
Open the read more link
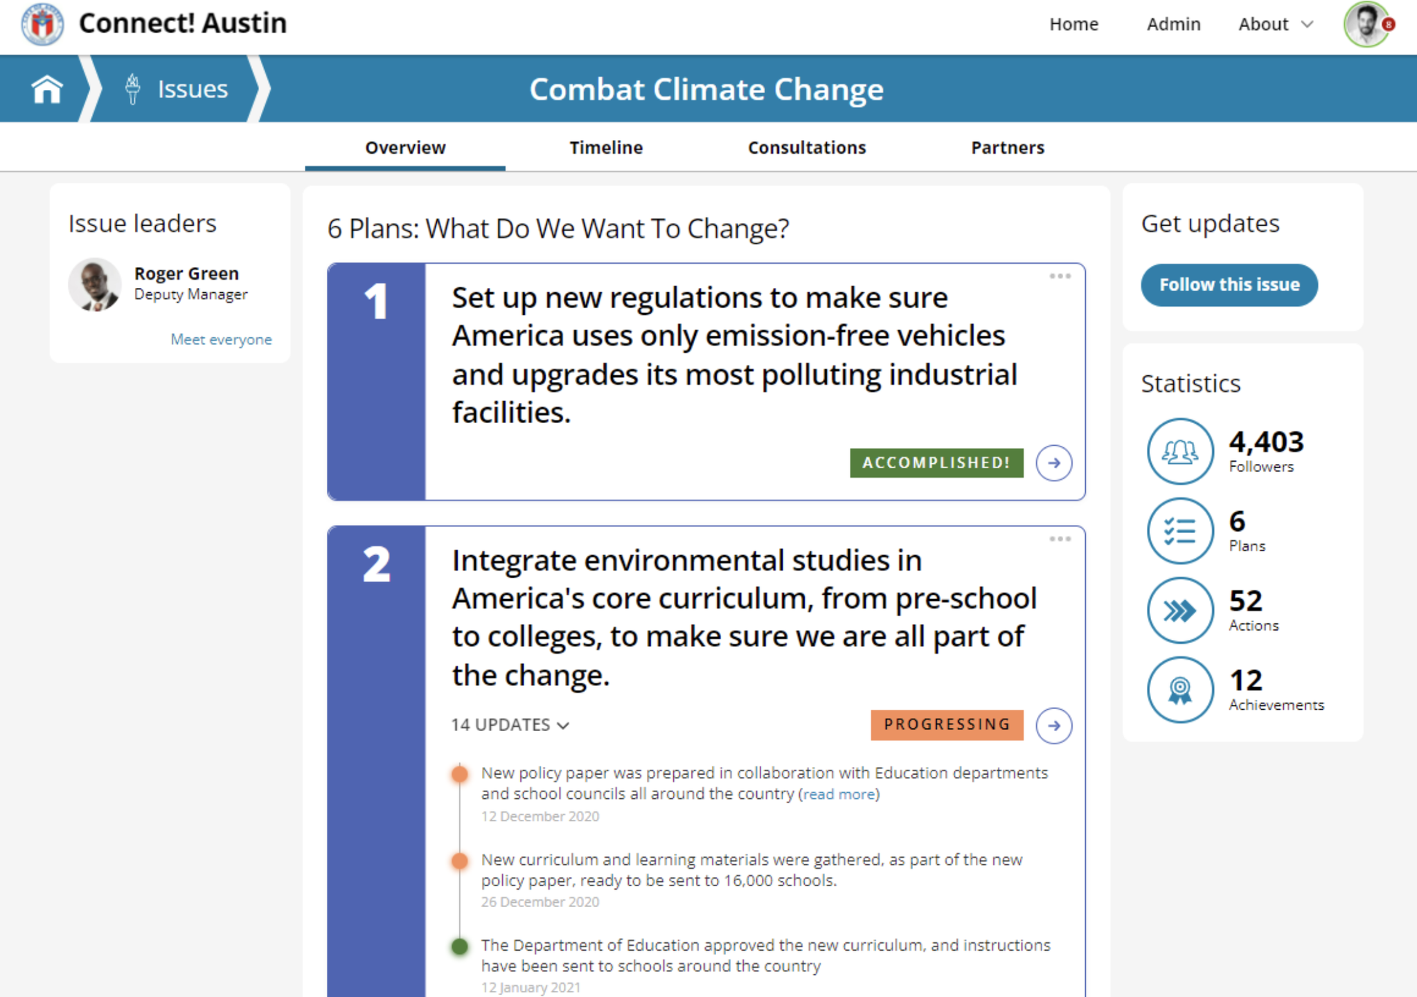coord(838,794)
